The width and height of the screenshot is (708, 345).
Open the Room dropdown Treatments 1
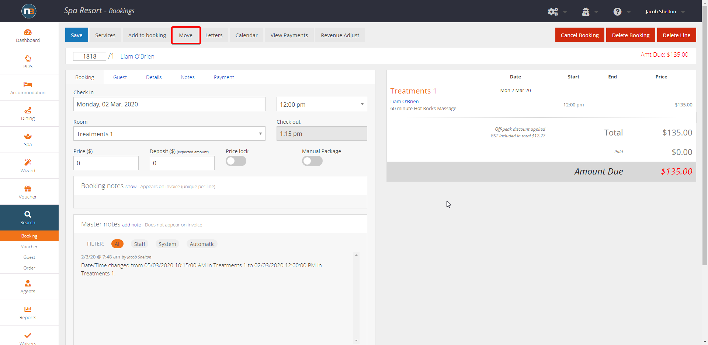point(169,134)
